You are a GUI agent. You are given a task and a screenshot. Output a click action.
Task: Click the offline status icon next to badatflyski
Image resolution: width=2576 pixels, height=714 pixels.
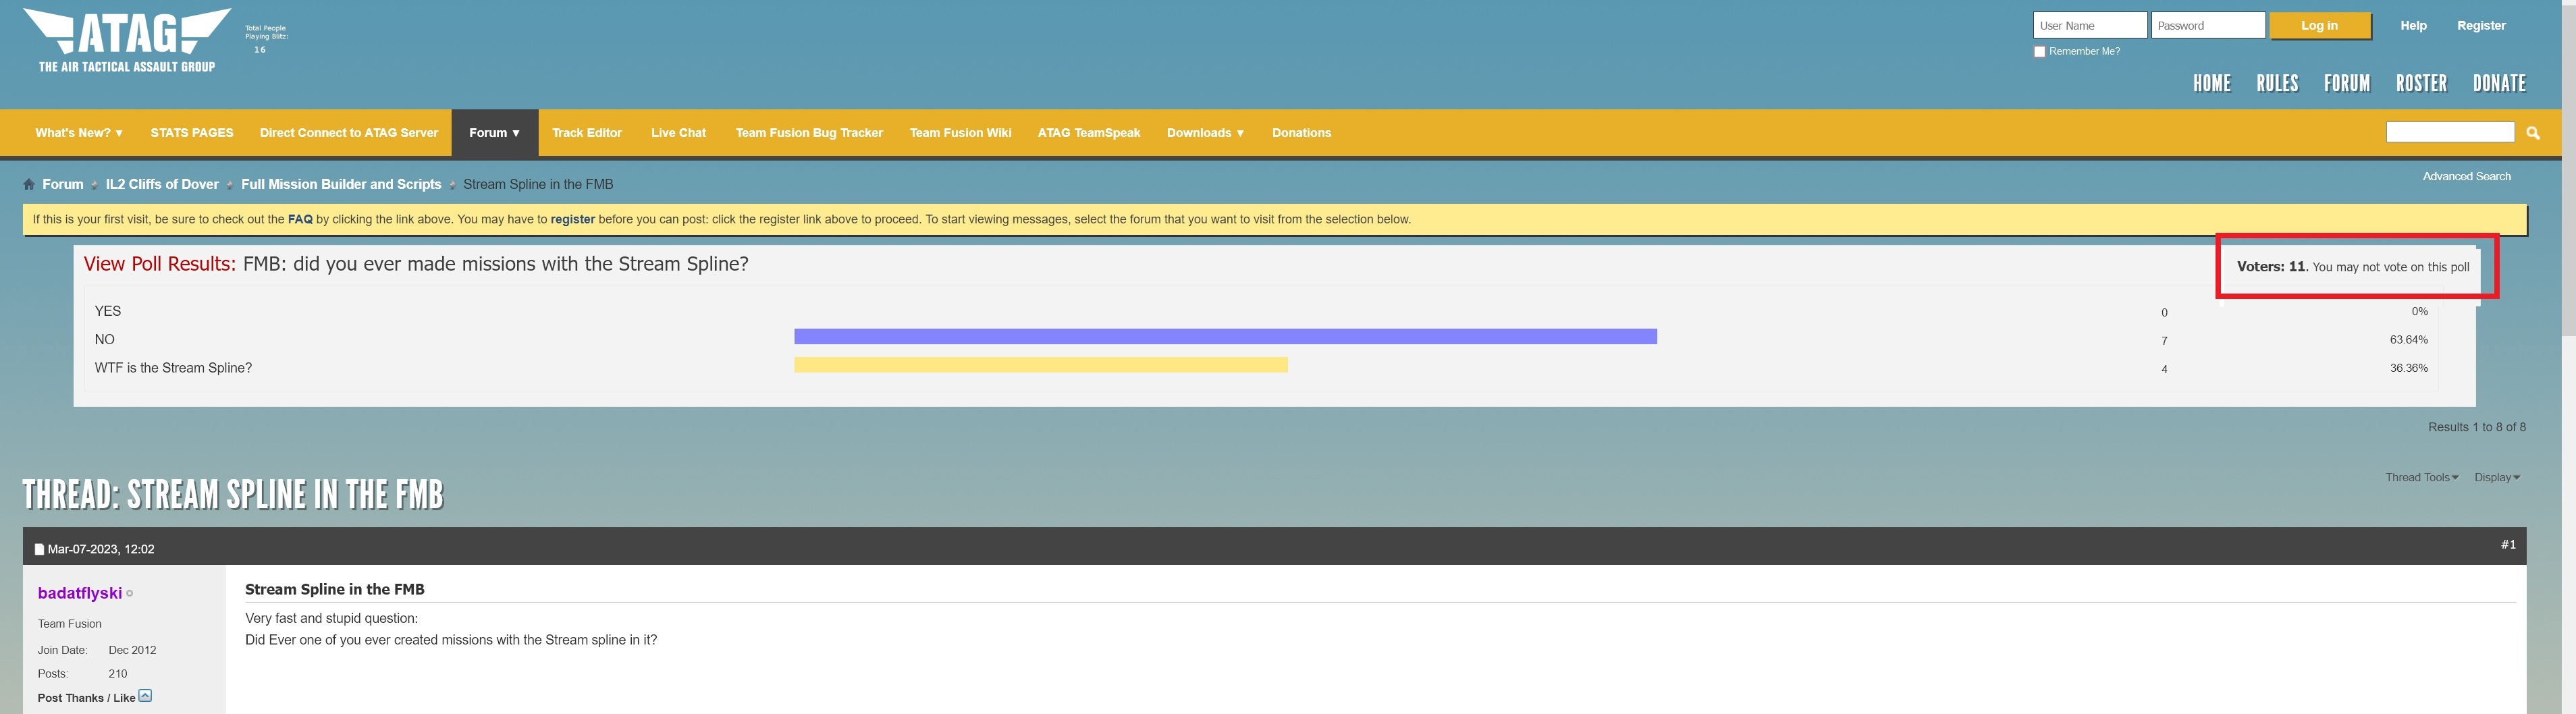(x=130, y=594)
